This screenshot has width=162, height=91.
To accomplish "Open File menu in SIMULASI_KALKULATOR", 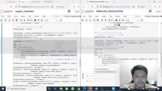I will [x=84, y=16].
